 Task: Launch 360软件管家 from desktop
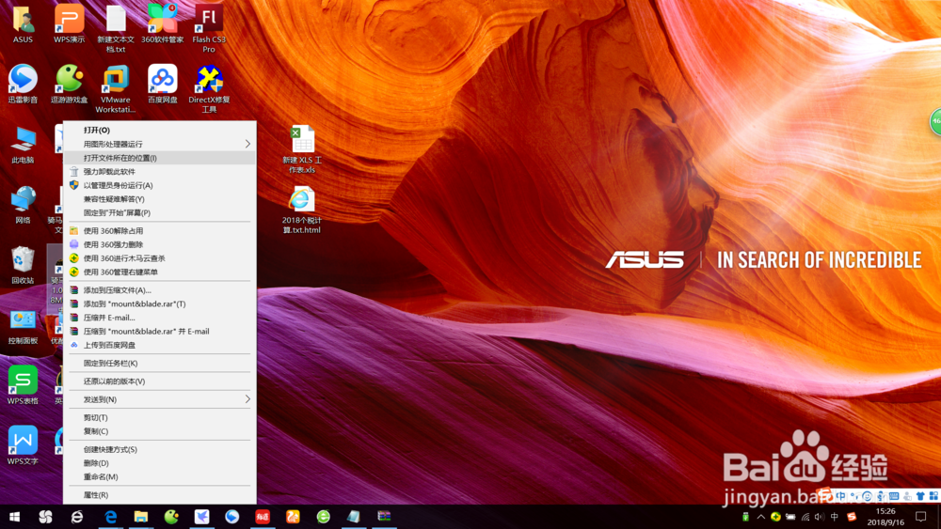point(163,24)
